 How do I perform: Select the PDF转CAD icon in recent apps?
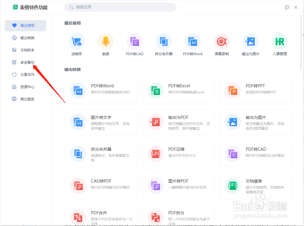pyautogui.click(x=135, y=41)
